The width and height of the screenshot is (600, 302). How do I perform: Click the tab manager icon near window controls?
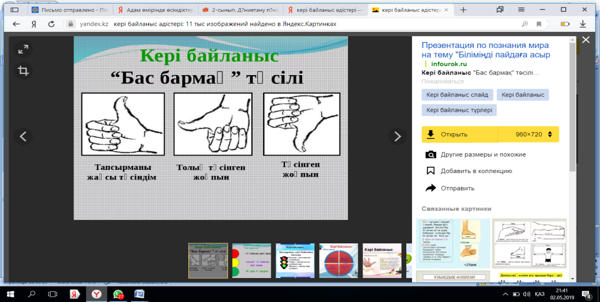(500, 10)
